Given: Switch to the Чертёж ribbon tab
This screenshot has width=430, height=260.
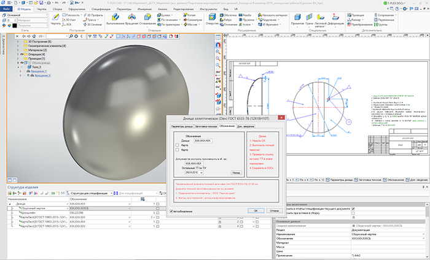Looking at the screenshot, I should (x=41, y=9).
